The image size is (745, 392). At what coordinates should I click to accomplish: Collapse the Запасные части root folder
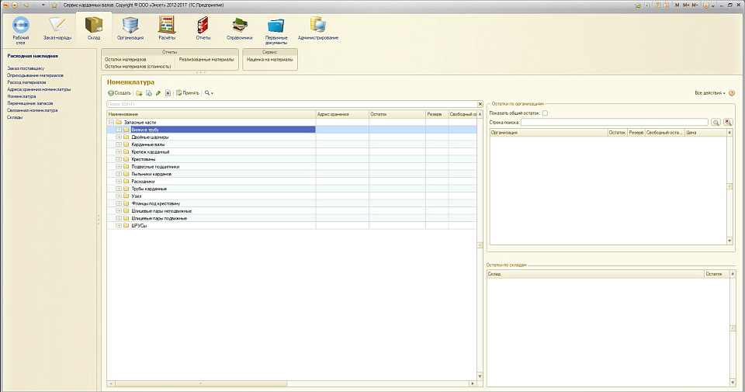(x=111, y=122)
